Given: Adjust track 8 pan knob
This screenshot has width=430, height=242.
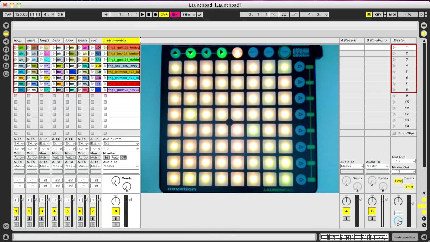Looking at the screenshot, I should 116,201.
